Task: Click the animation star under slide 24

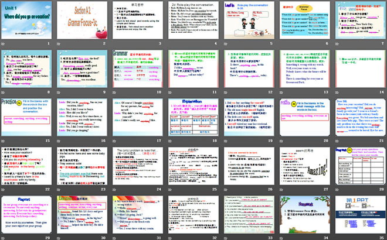Action: tap(114, 190)
